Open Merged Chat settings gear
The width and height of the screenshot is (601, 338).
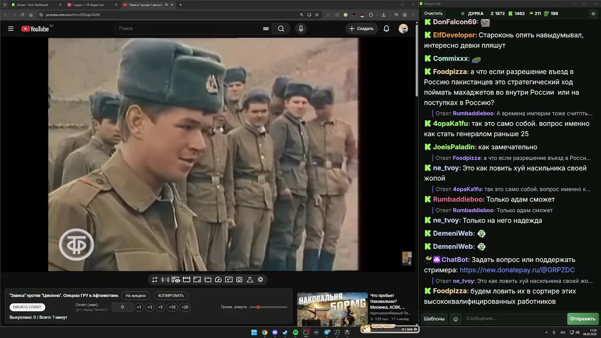593,14
